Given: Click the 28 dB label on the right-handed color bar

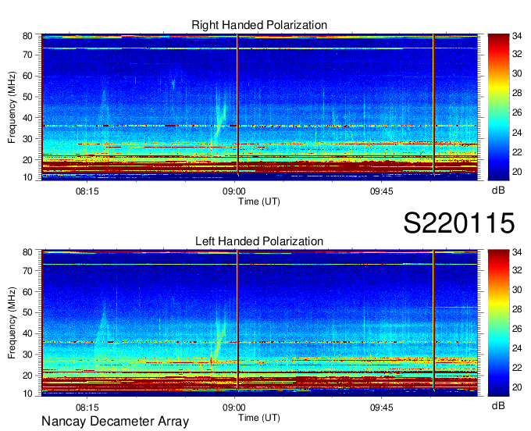Looking at the screenshot, I should coord(517,93).
